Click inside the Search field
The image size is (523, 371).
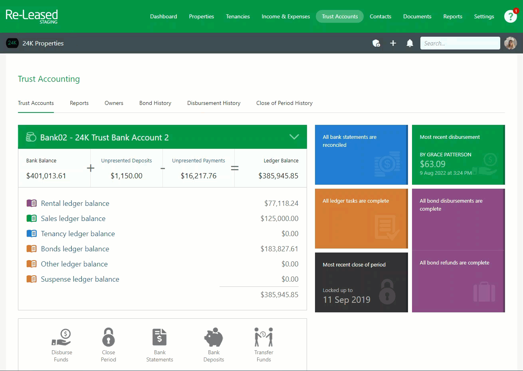[x=460, y=43]
